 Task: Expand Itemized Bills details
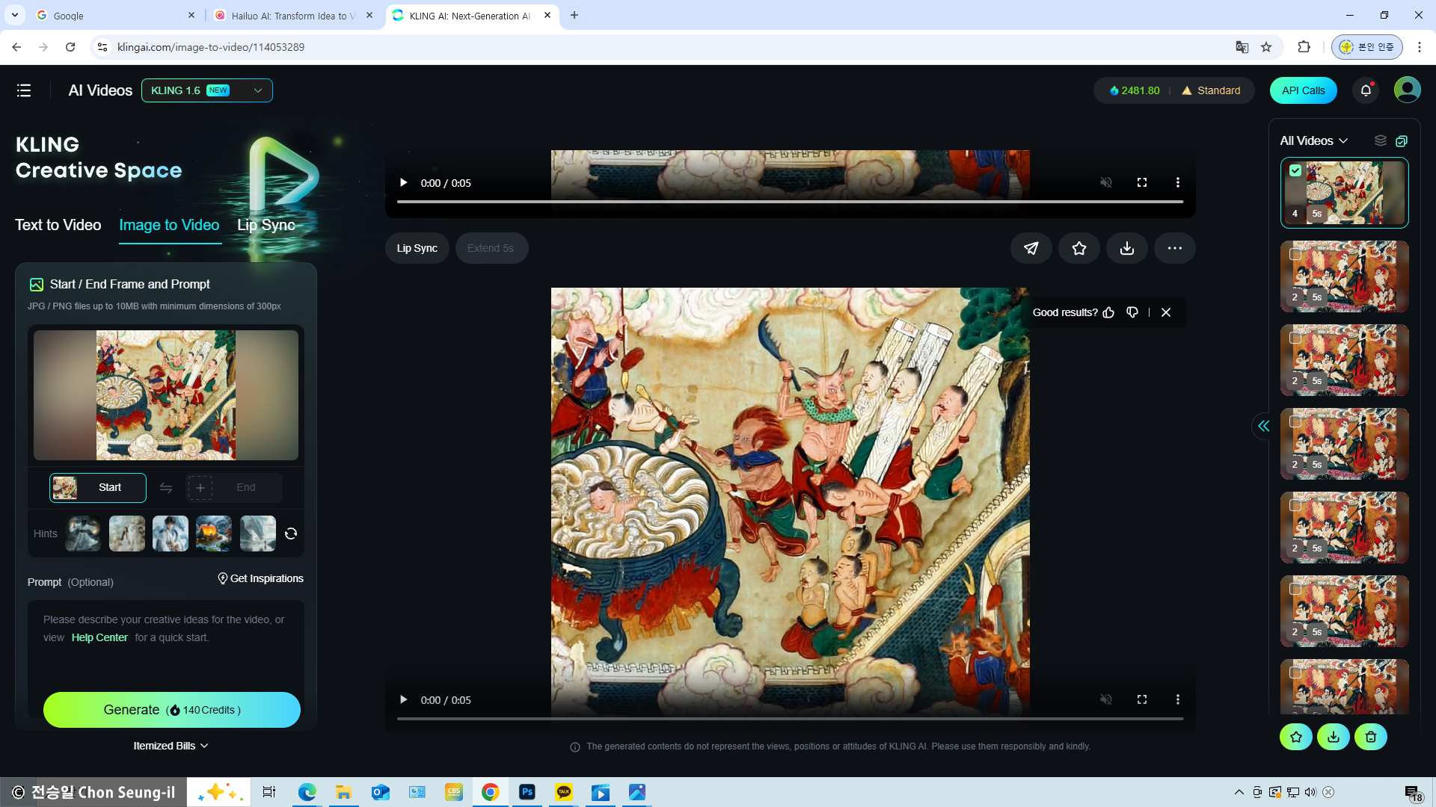tap(171, 746)
